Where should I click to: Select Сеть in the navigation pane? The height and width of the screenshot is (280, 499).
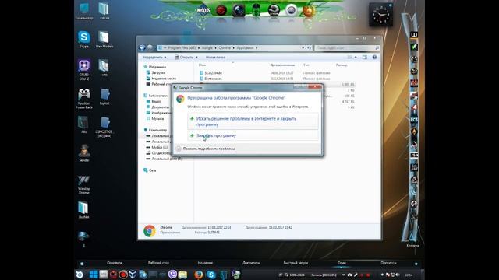[x=152, y=170]
